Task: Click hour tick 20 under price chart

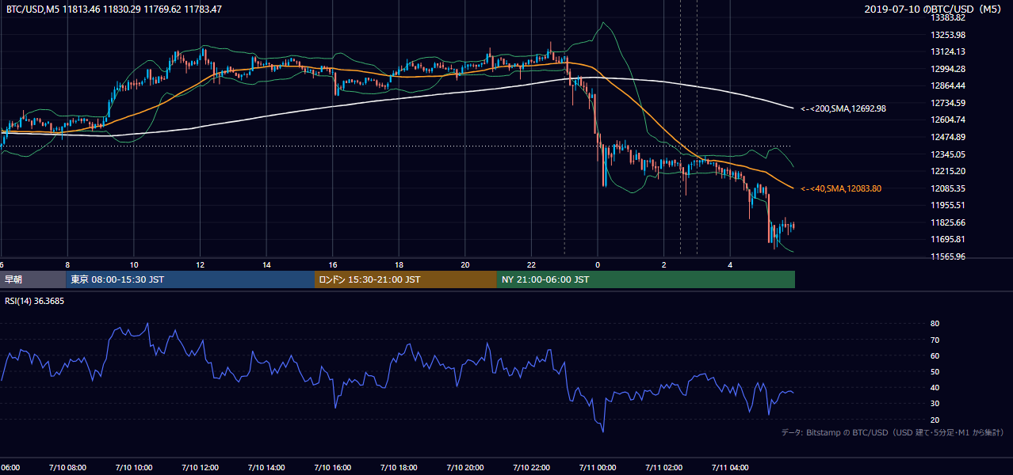Action: [465, 265]
